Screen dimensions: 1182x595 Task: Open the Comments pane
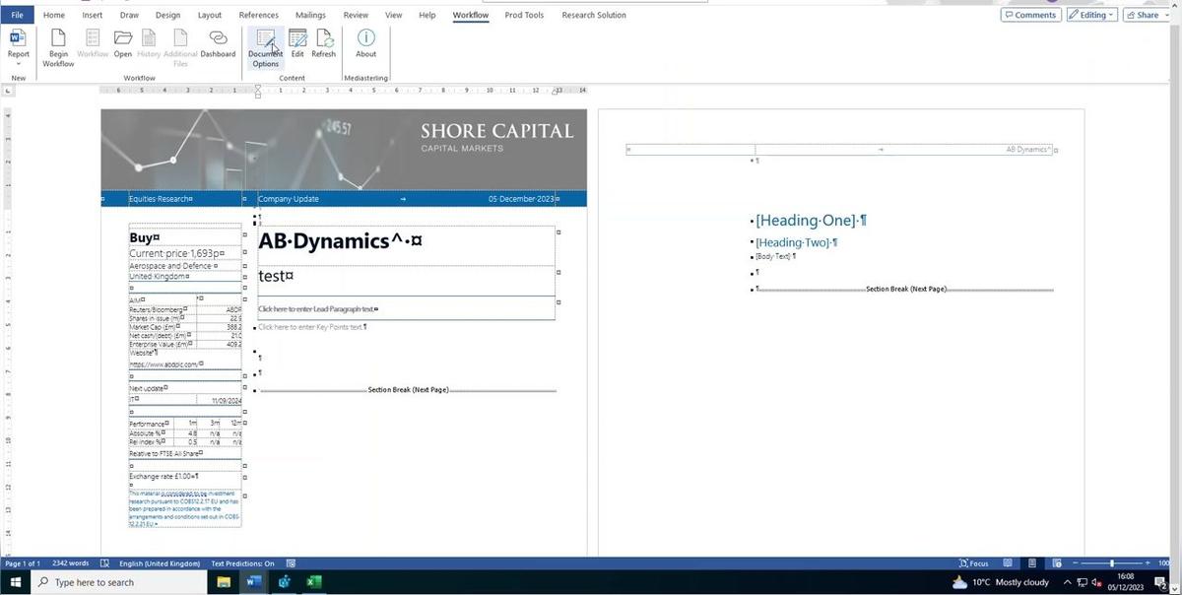[1030, 15]
